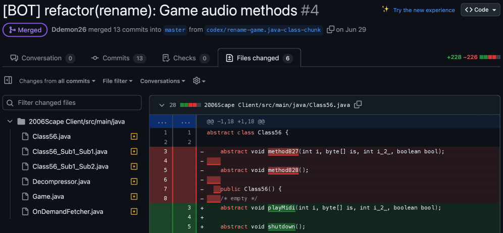
Task: Select OnDemandFetcher.java in file tree
Action: click(68, 211)
